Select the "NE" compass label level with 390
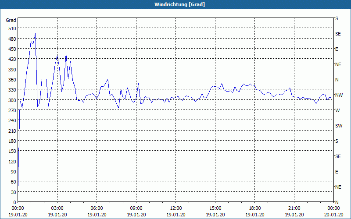Viewport: 351px width, 219px height. [x=338, y=64]
